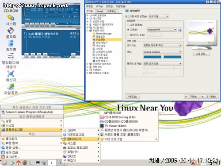The image size is (221, 166).
Task: Pick the first blue gradient color swatch
Action: [x=152, y=57]
